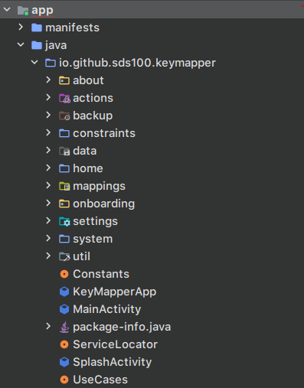Select the 'onboarding' package label
Screen dimensions: 304x388
pos(104,204)
